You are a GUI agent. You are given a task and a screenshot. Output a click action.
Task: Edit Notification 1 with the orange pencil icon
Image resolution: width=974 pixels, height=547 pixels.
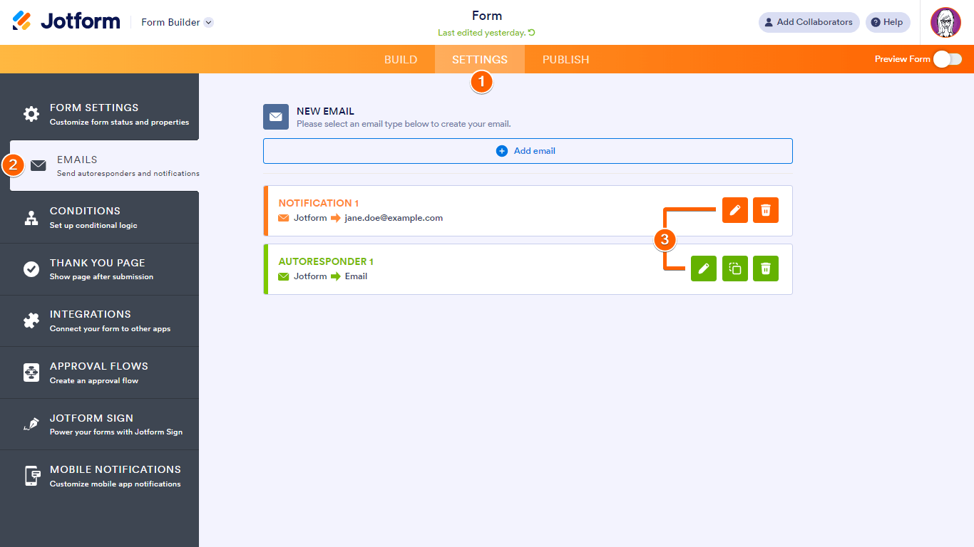735,210
